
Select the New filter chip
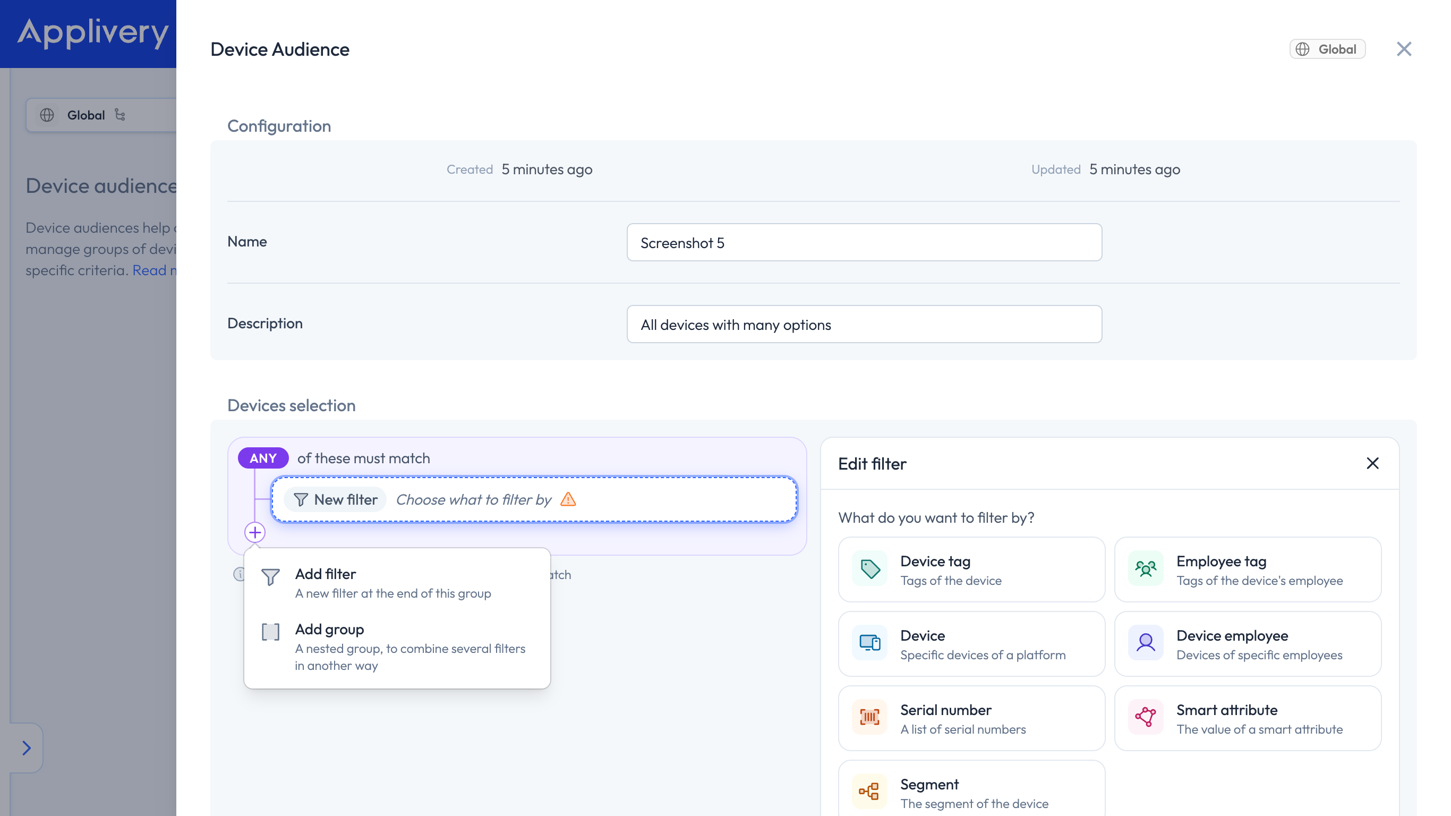(x=335, y=500)
